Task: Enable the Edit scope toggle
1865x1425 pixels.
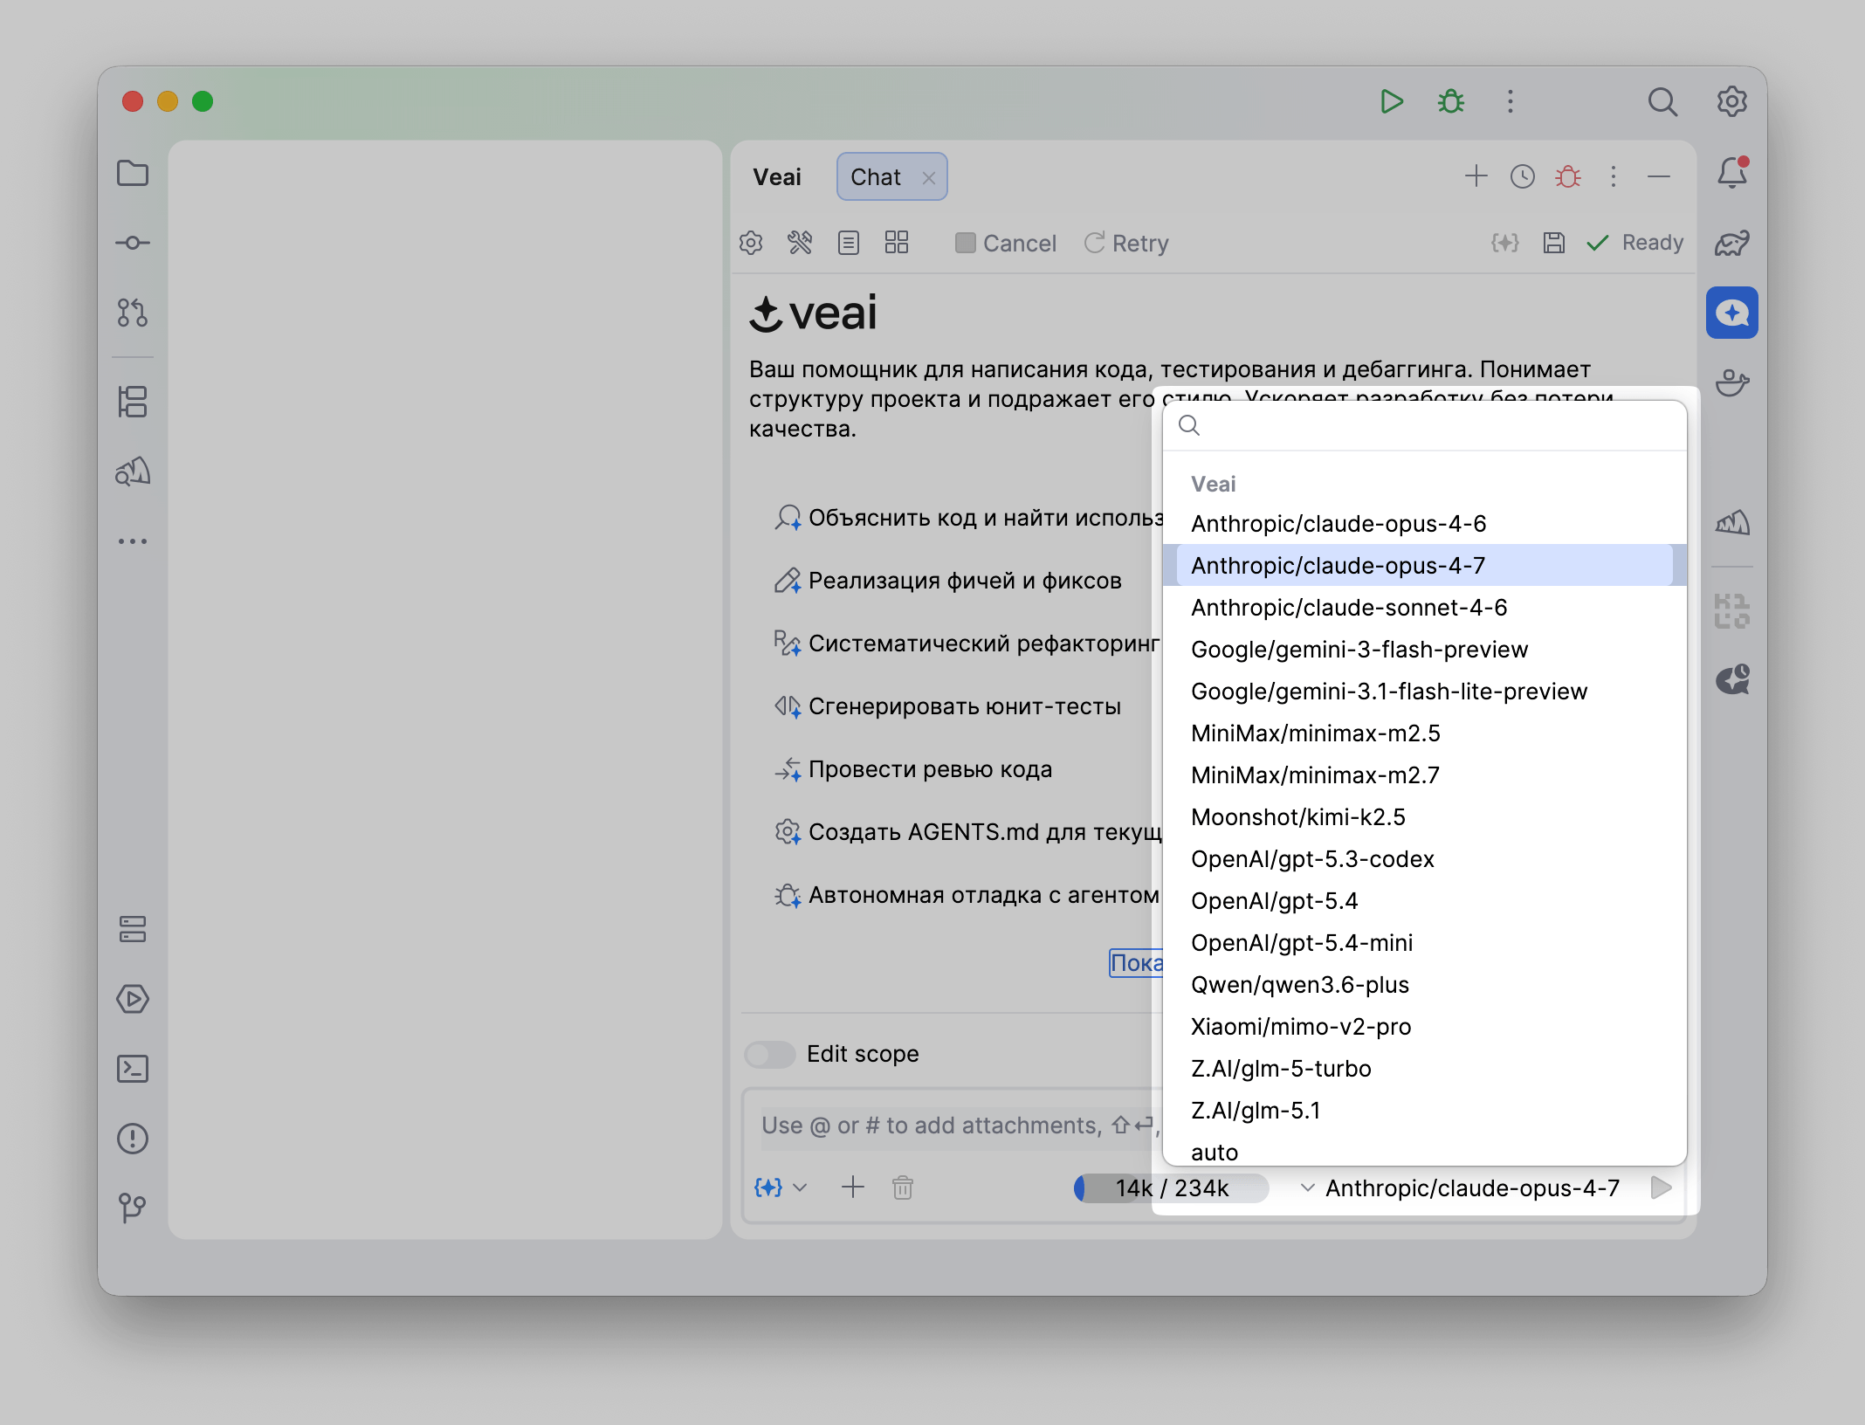Action: pyautogui.click(x=769, y=1055)
